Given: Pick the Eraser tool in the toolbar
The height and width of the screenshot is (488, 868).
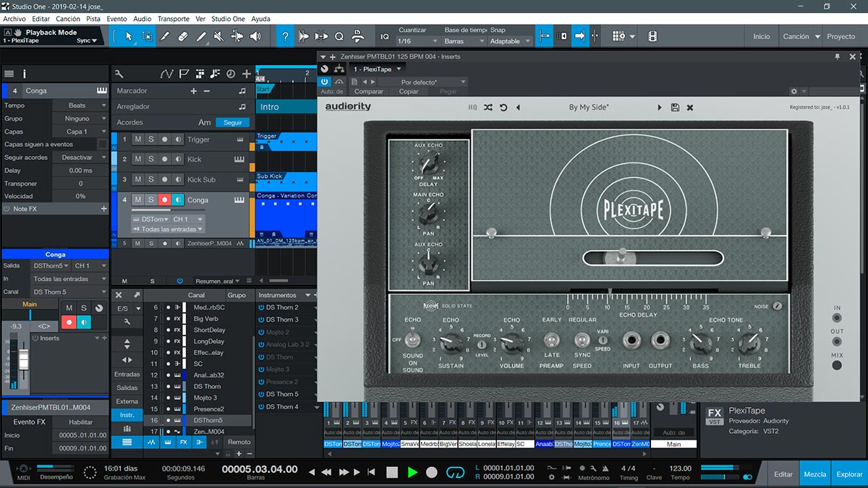Looking at the screenshot, I should click(183, 36).
